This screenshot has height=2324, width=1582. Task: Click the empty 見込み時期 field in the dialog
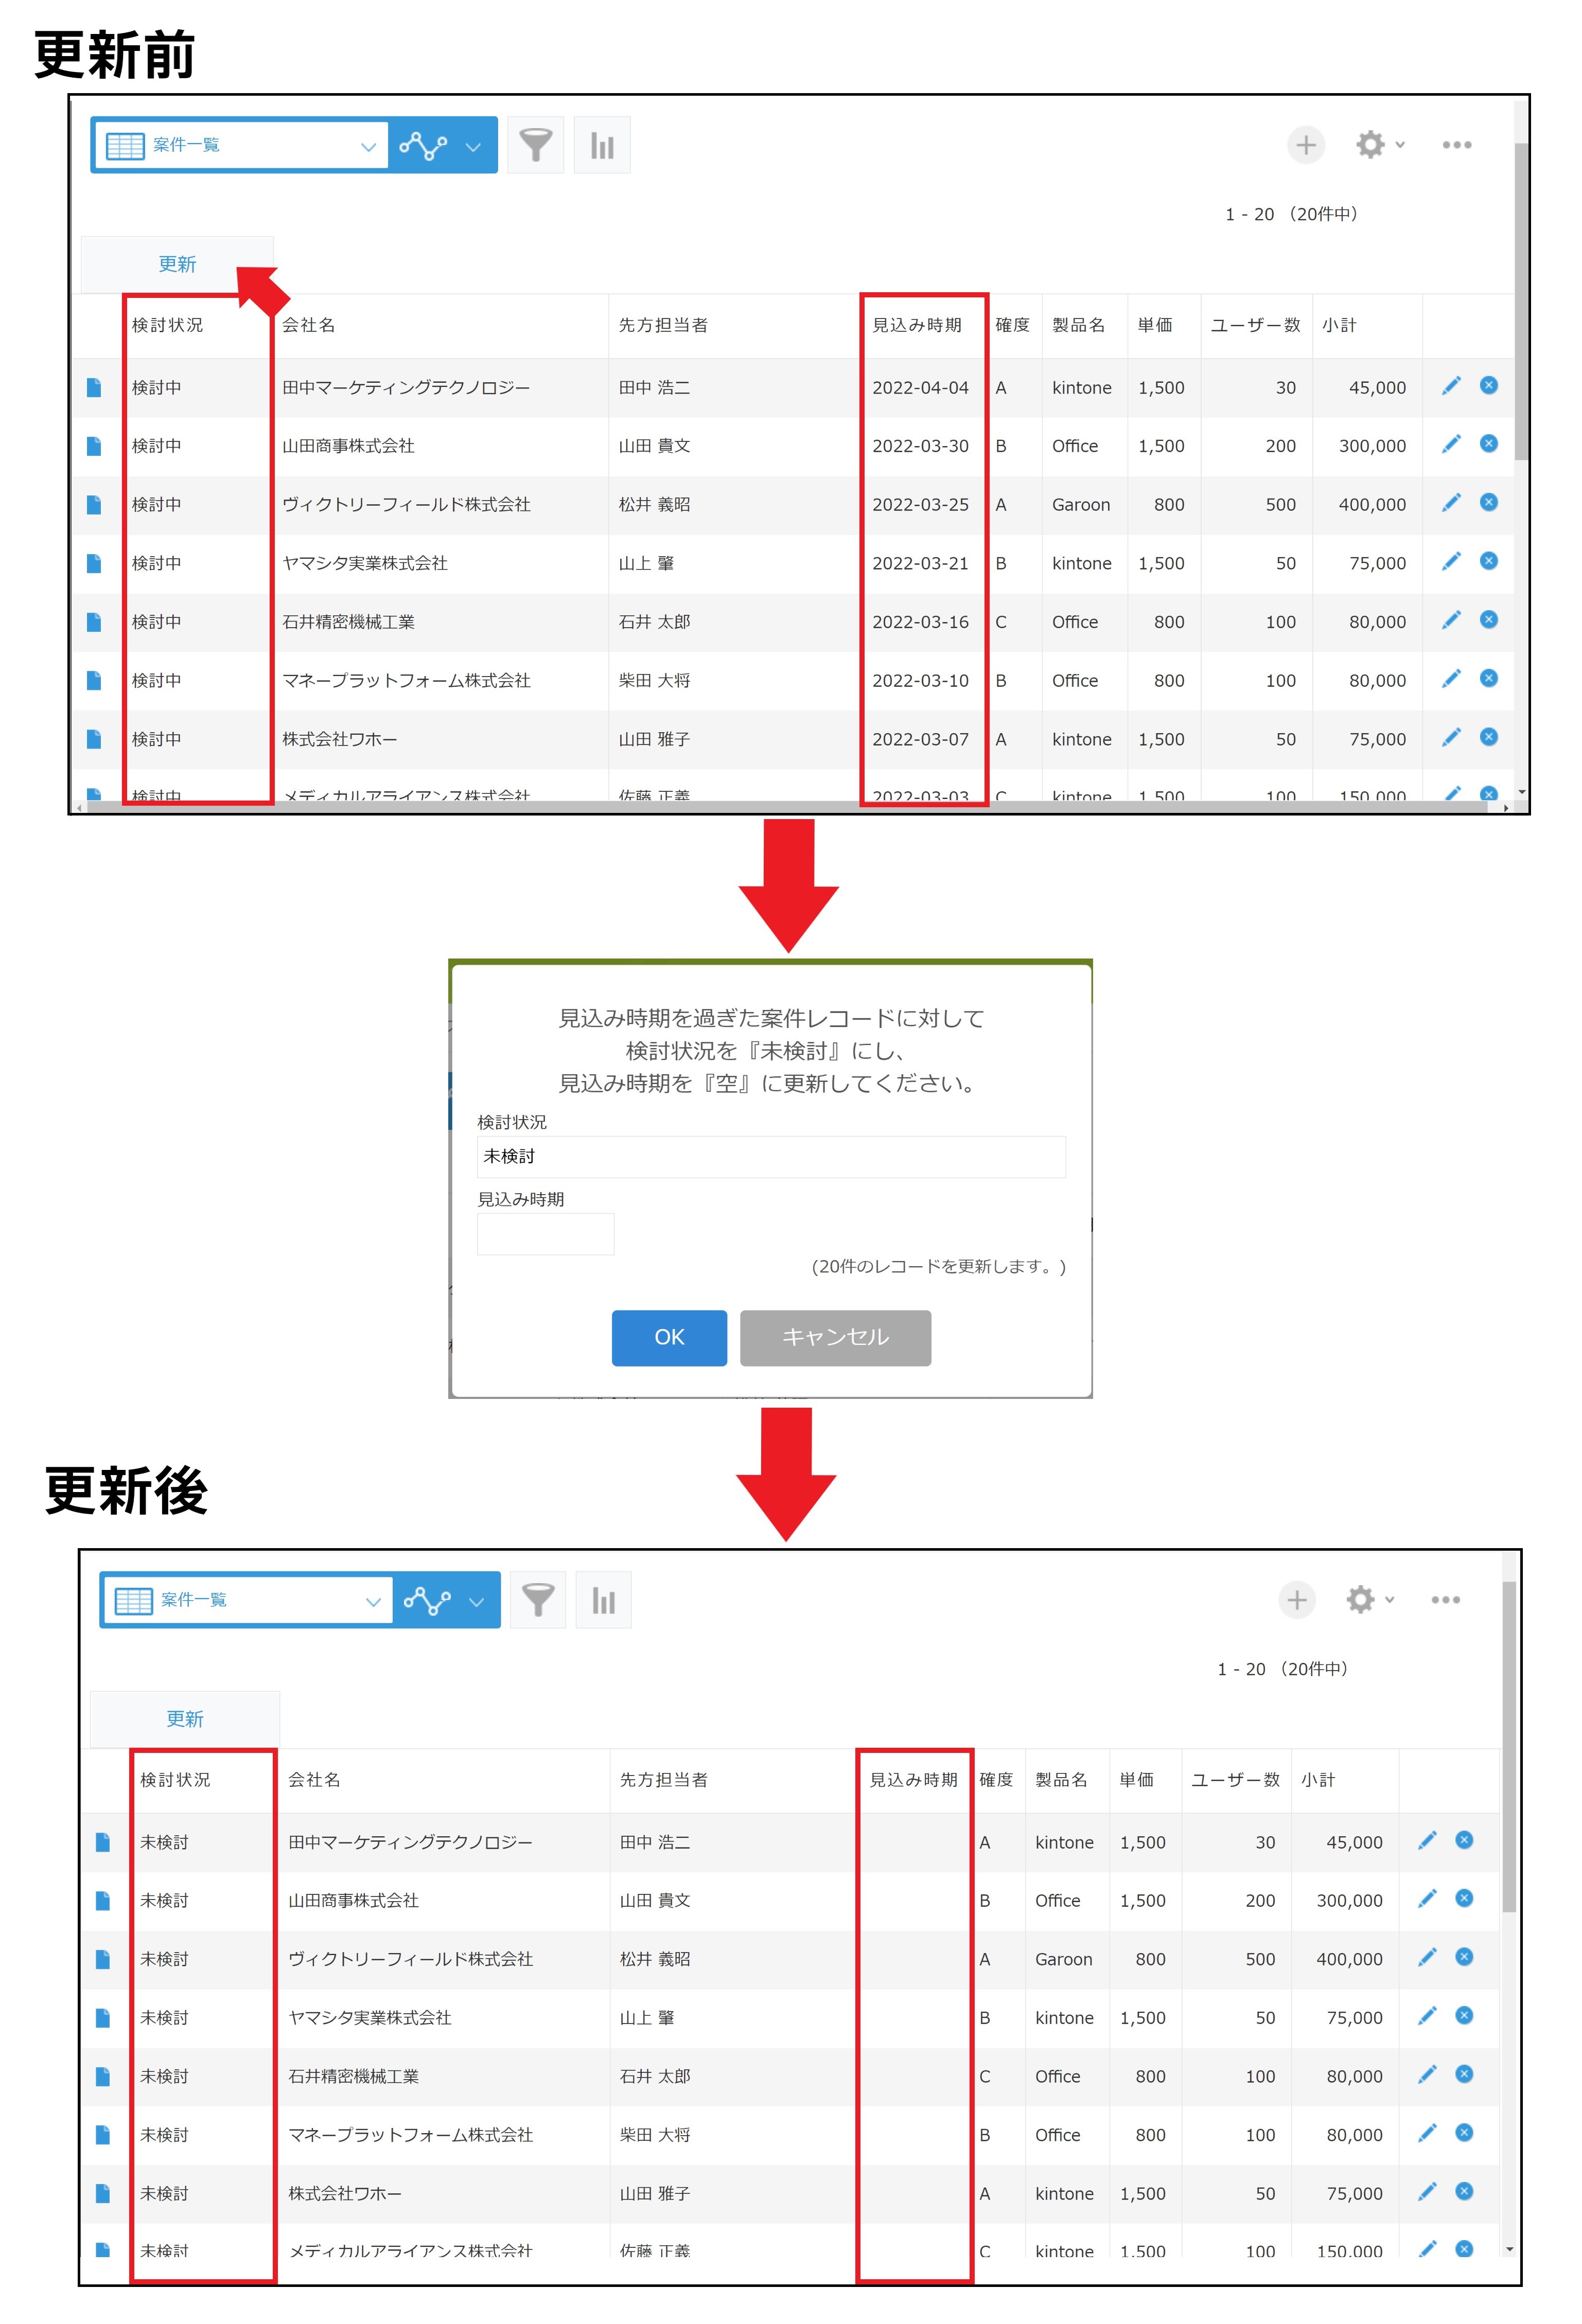pos(545,1233)
